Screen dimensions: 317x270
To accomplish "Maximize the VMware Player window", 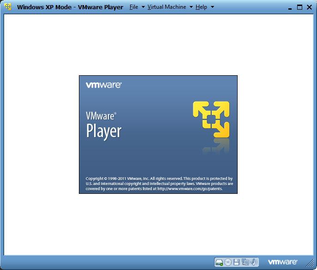I will coord(299,7).
